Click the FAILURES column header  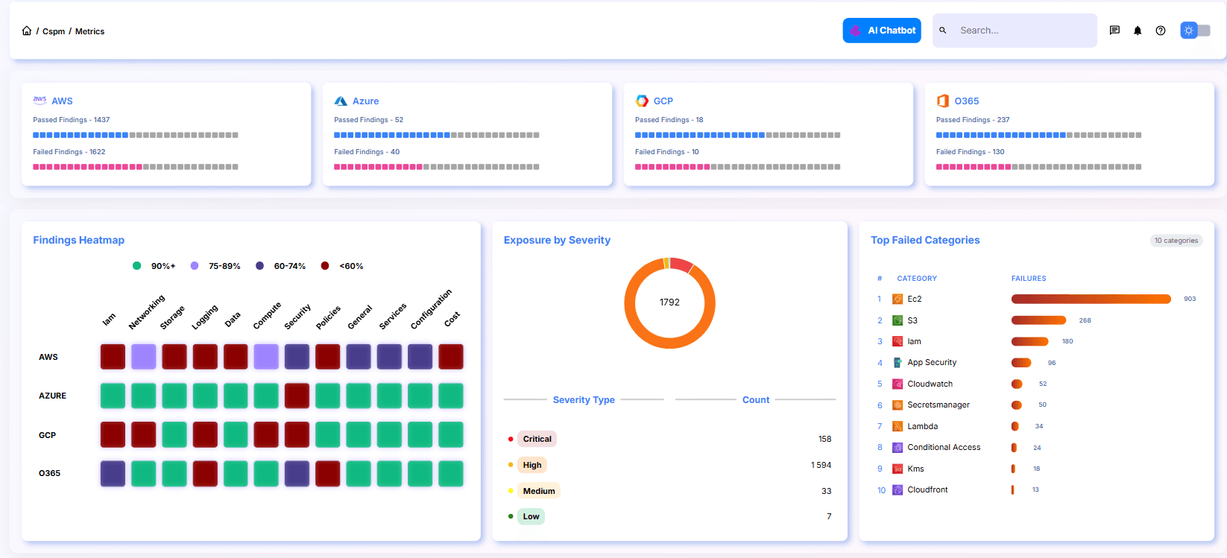(1029, 279)
